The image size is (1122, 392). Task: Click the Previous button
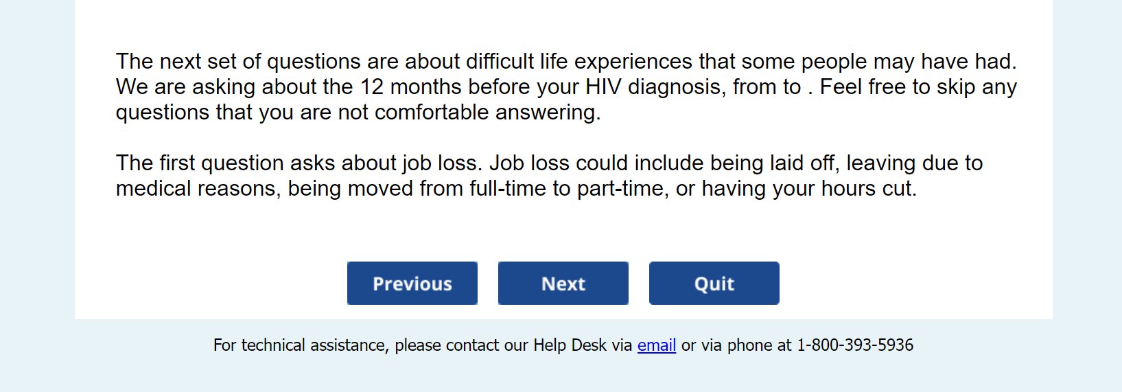click(x=412, y=284)
